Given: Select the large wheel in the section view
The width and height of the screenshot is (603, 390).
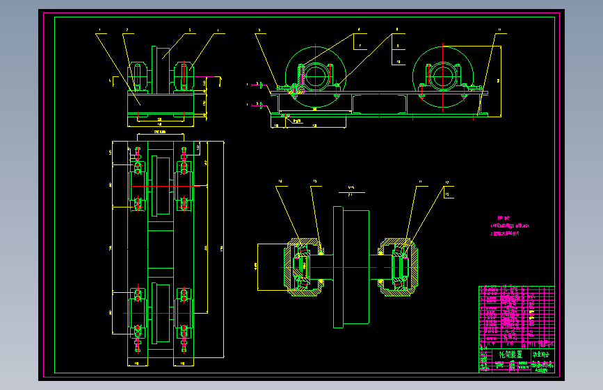Looking at the screenshot, I should (x=351, y=267).
